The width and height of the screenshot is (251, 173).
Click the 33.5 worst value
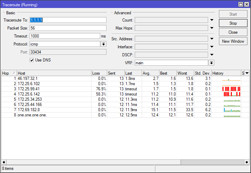[x=189, y=110]
